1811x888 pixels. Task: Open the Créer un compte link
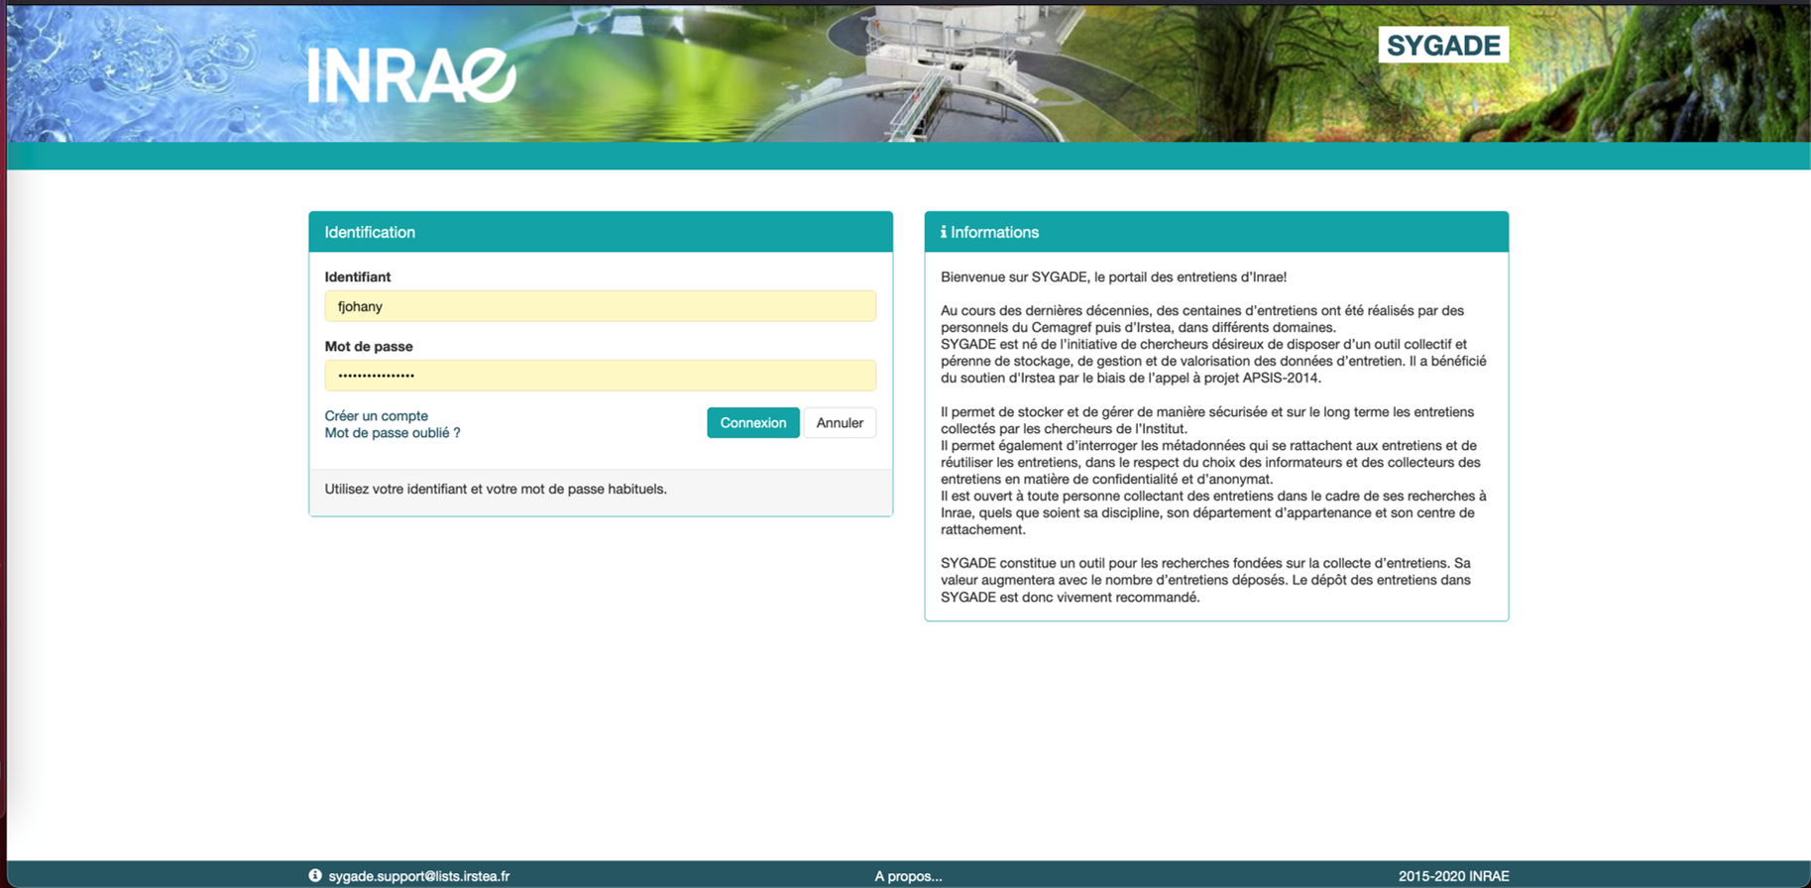coord(377,416)
